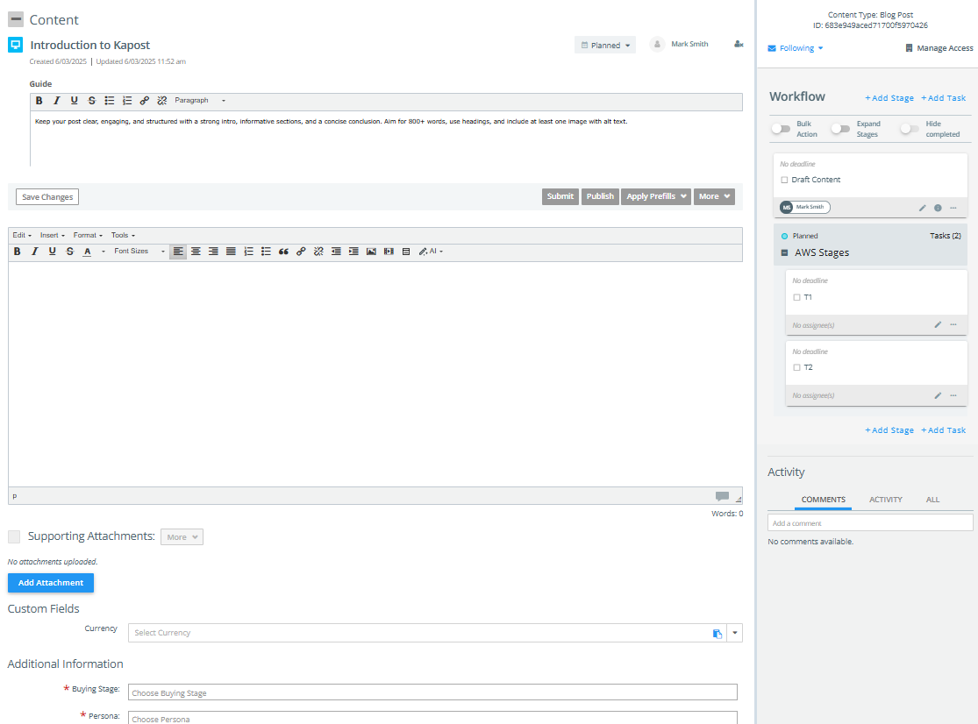Tick the T2 task checkbox
Image resolution: width=978 pixels, height=724 pixels.
(x=796, y=367)
